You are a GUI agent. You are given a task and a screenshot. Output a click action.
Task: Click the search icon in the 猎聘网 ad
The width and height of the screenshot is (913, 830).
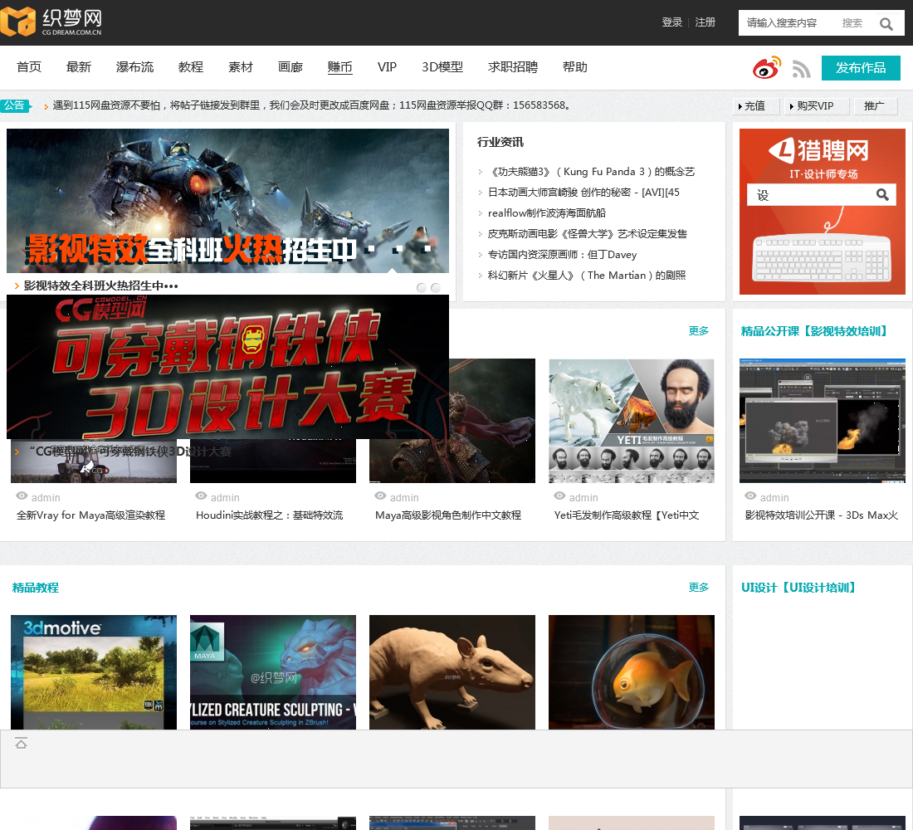tap(882, 194)
